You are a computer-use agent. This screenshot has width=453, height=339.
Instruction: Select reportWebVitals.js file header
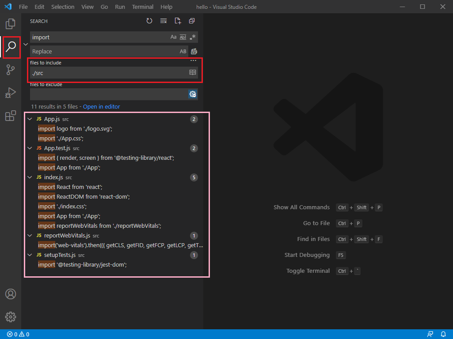pos(114,235)
